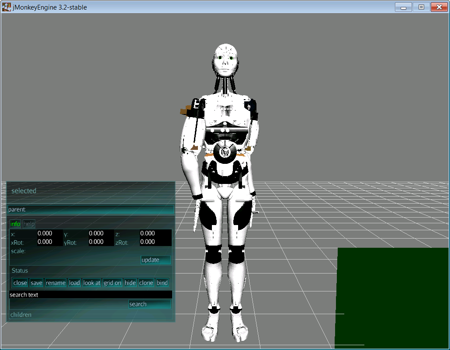Click the close button in panel

[20, 283]
